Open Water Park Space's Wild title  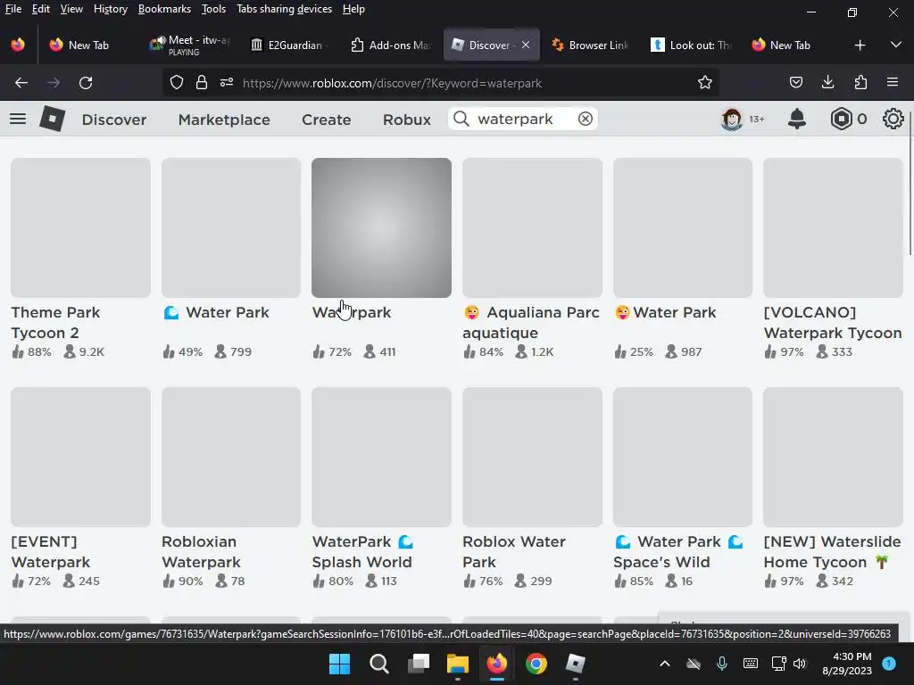[x=678, y=551]
